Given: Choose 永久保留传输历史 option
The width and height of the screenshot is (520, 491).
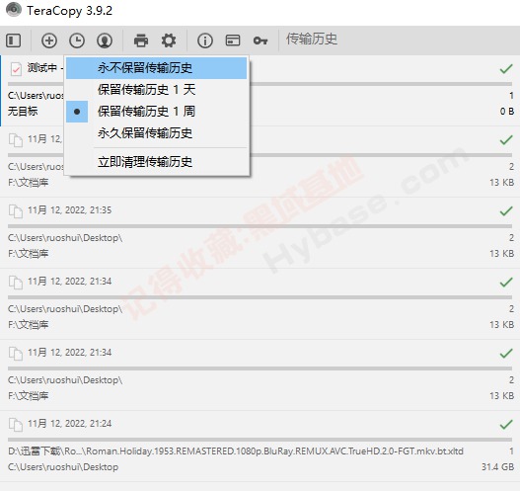Looking at the screenshot, I should click(156, 133).
